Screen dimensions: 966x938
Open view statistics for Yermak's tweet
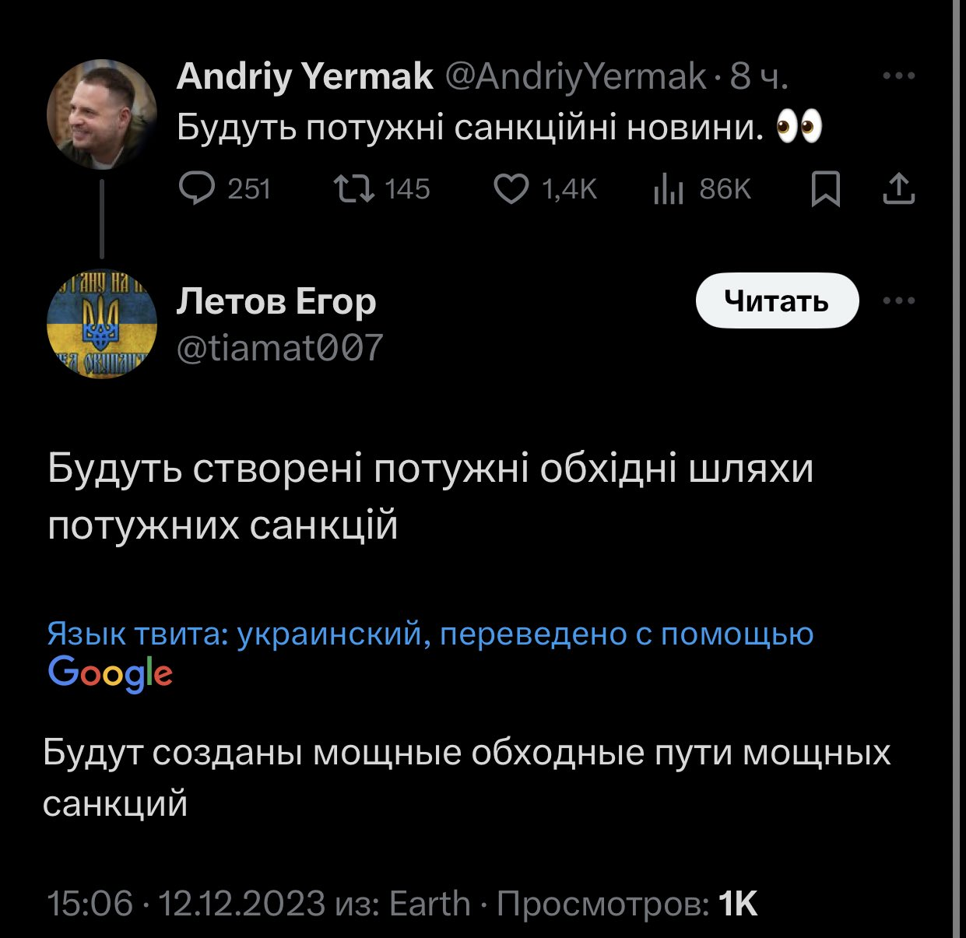tap(669, 189)
